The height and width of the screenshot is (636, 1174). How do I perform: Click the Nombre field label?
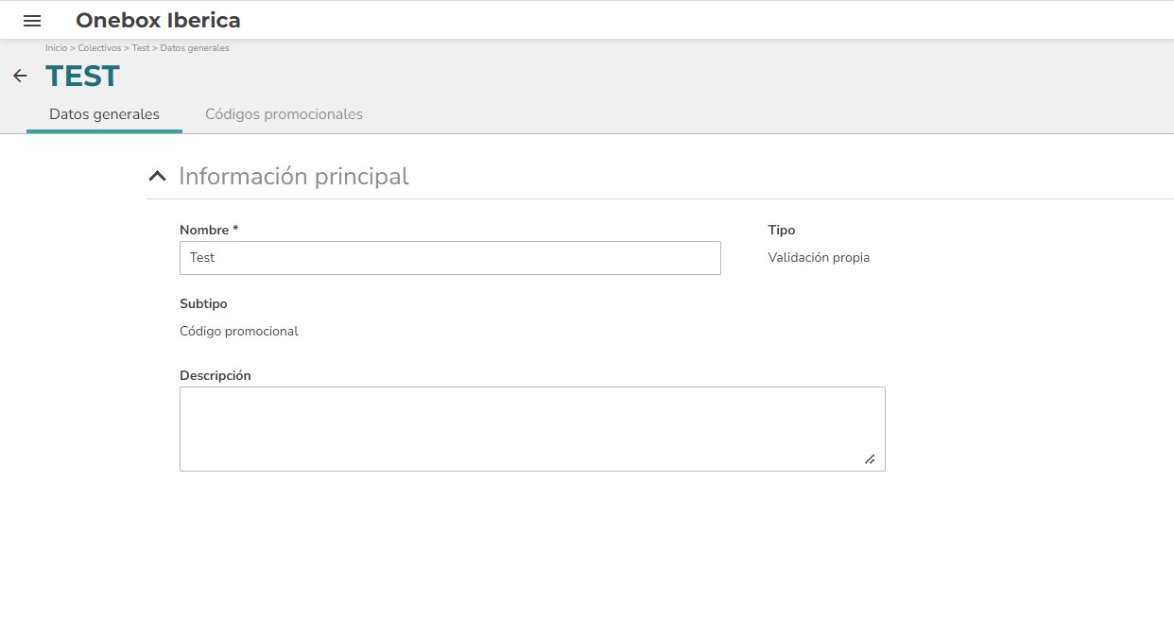[209, 230]
